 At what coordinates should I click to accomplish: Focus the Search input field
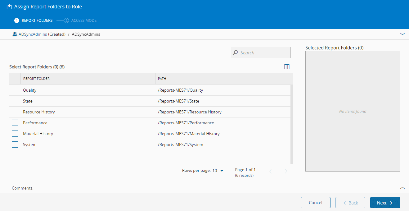(264, 53)
